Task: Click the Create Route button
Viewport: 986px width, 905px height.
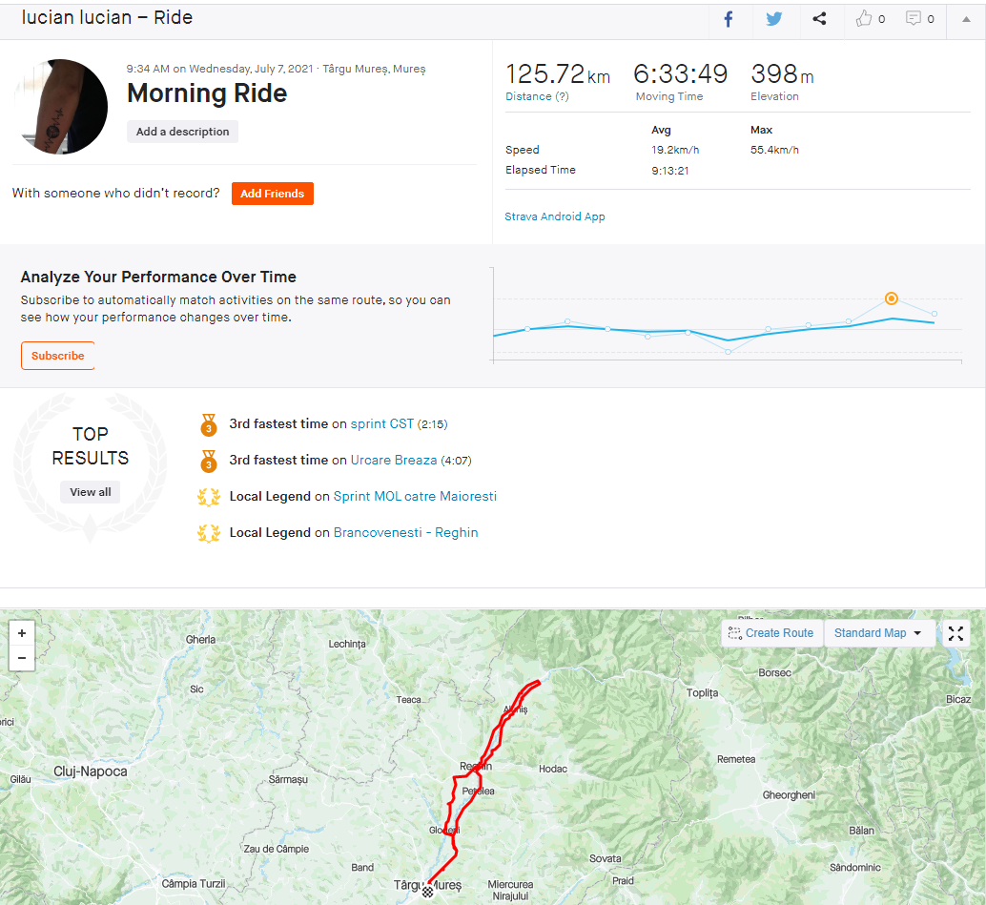Action: 770,633
